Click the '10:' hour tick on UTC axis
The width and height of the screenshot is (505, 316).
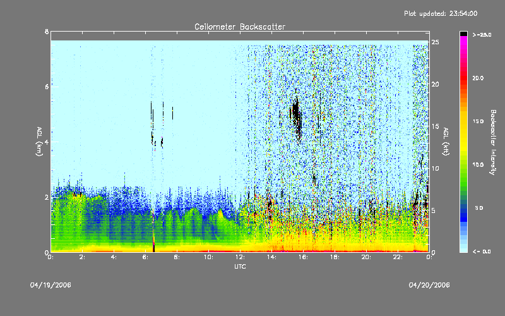[208, 257]
